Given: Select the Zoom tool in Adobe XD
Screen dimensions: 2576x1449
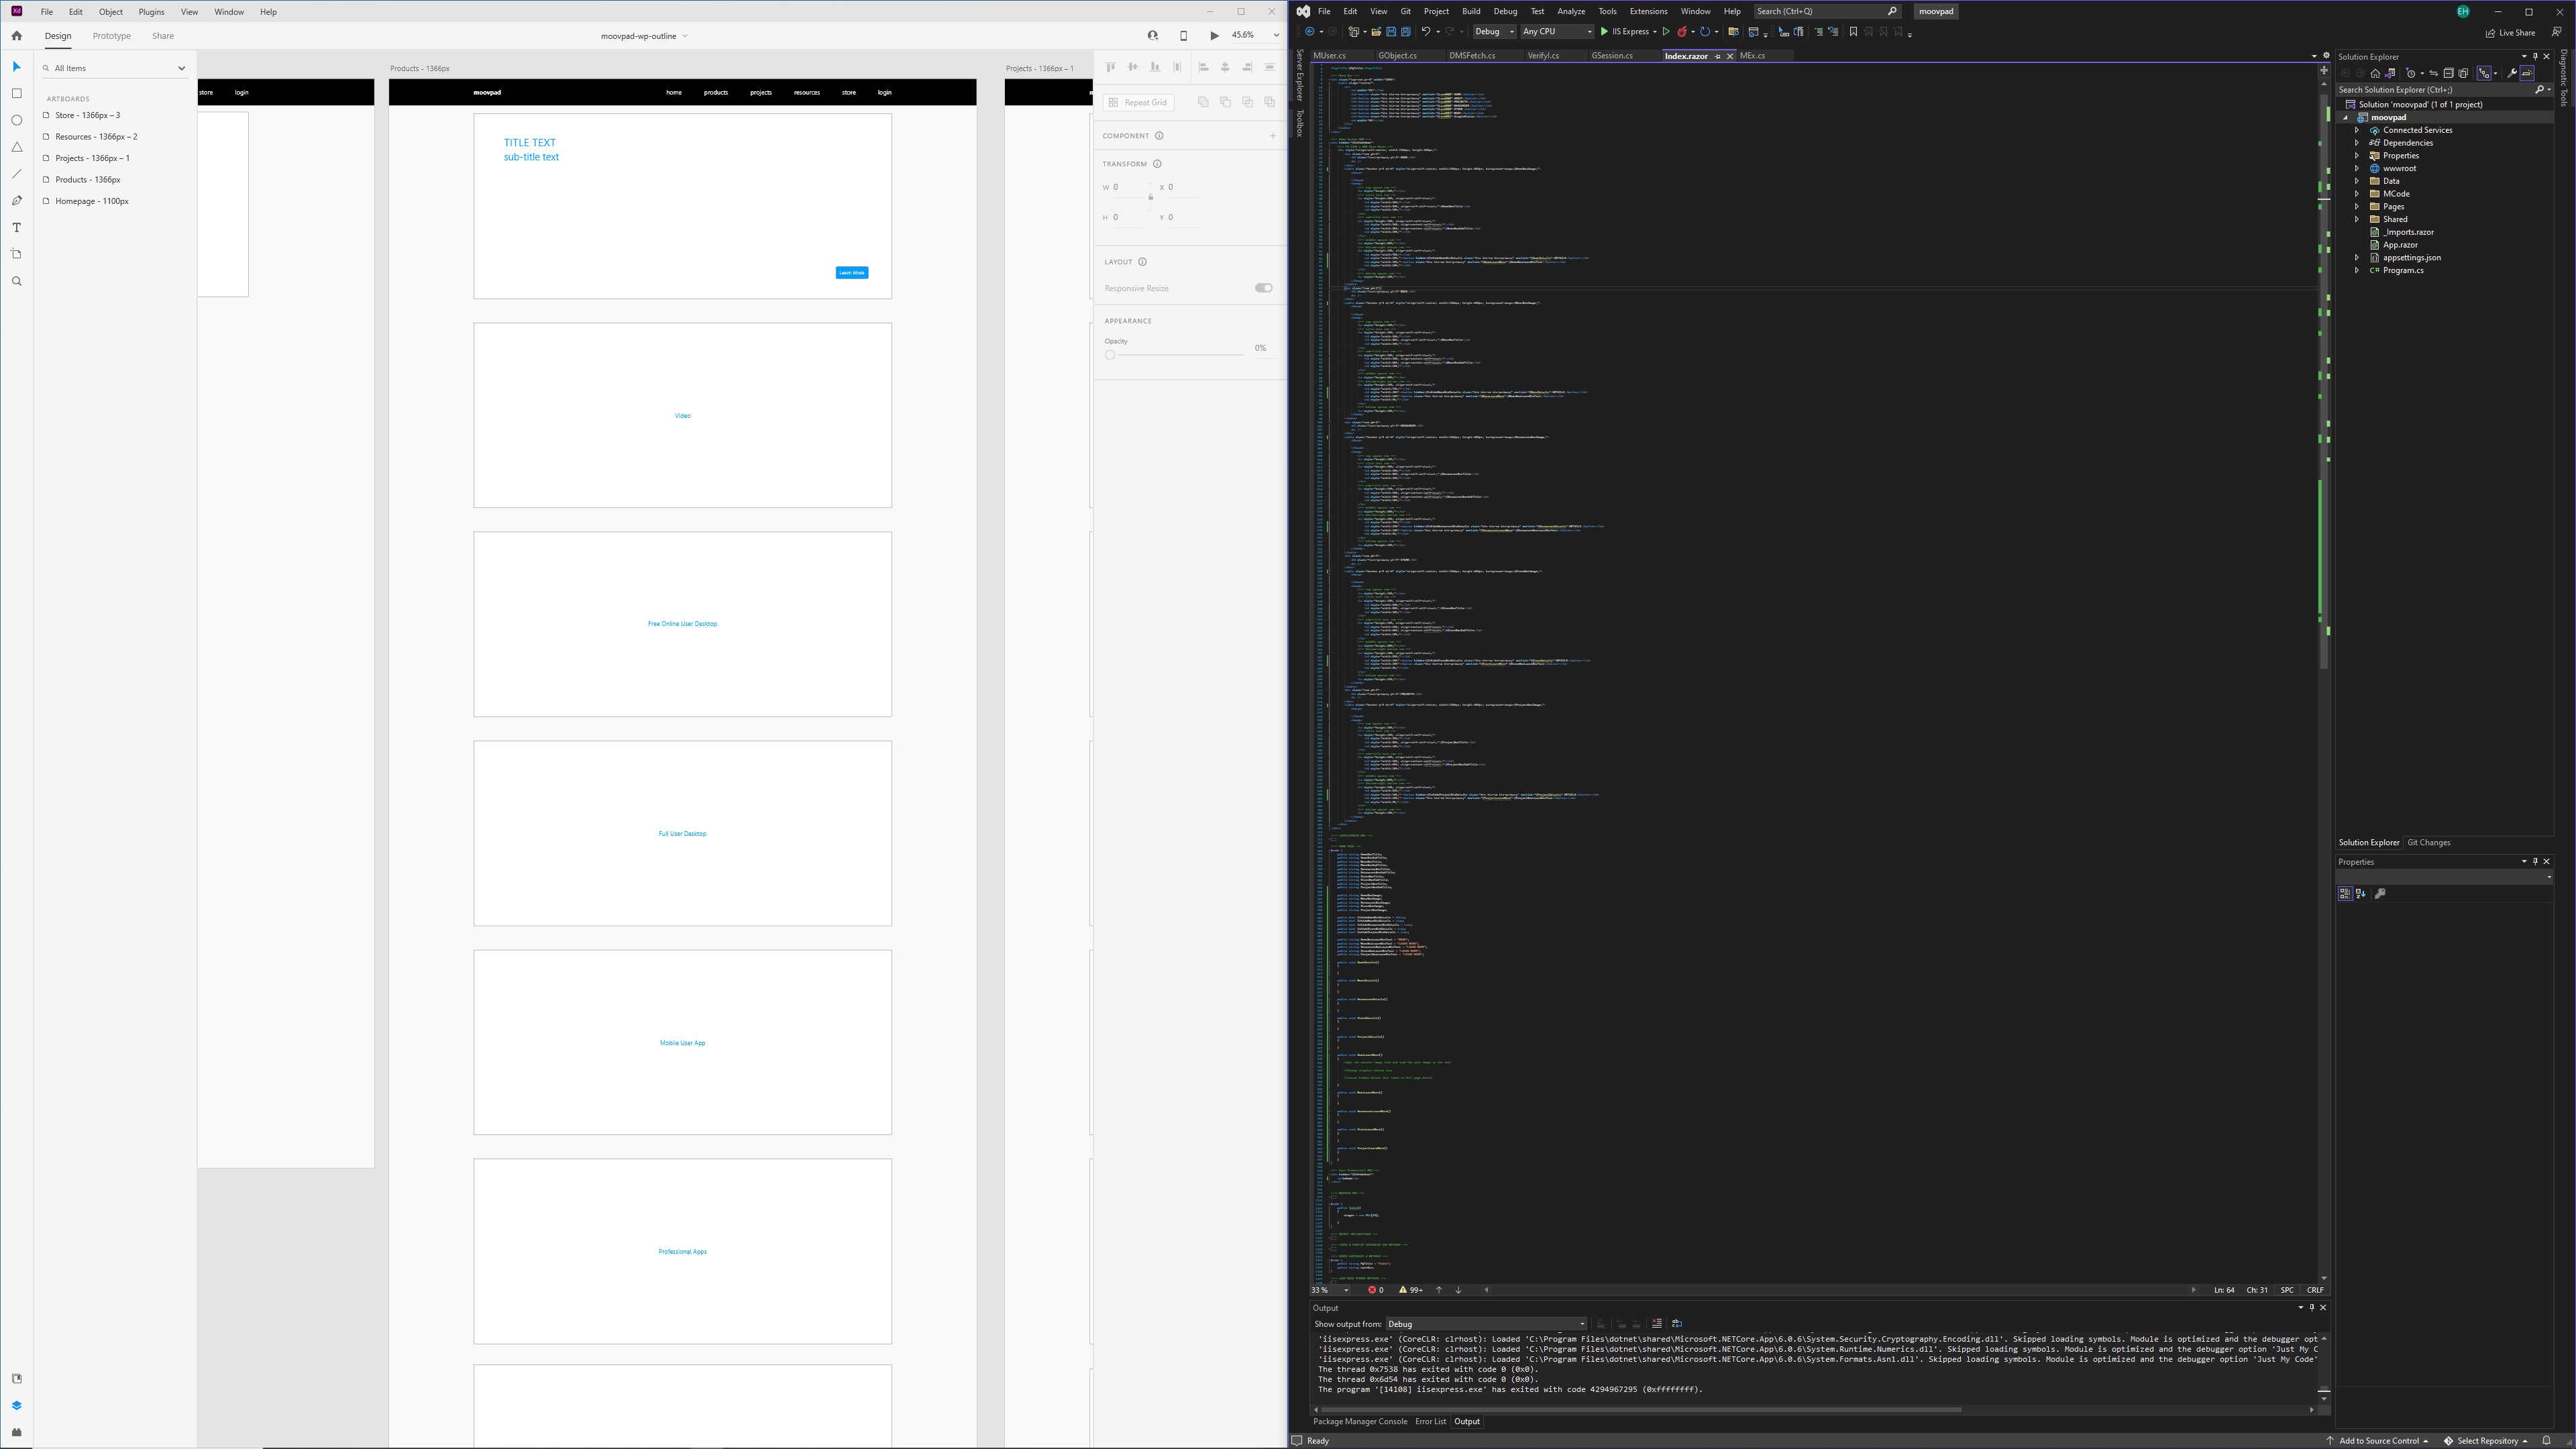Looking at the screenshot, I should click(16, 281).
